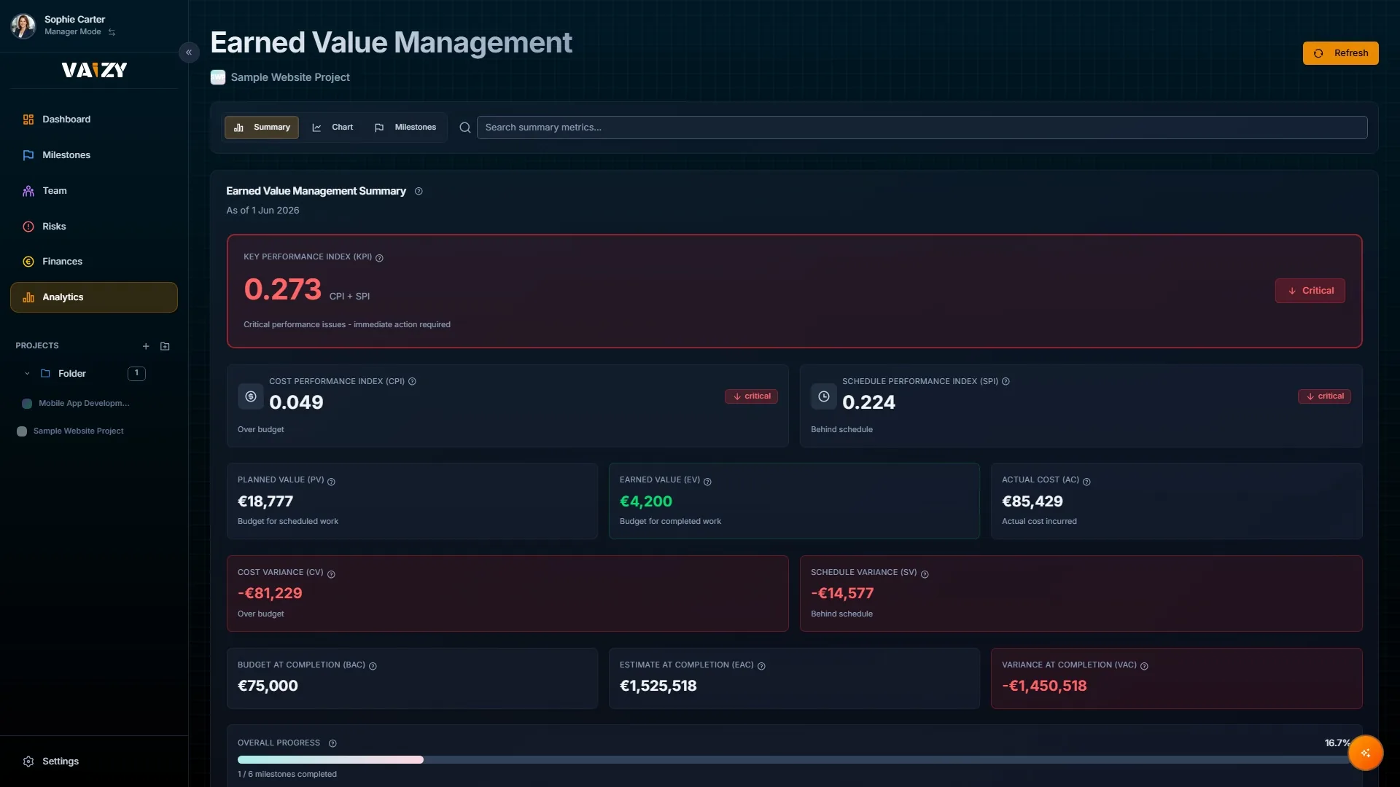Image resolution: width=1400 pixels, height=787 pixels.
Task: Open the Finances section
Action: 94,262
